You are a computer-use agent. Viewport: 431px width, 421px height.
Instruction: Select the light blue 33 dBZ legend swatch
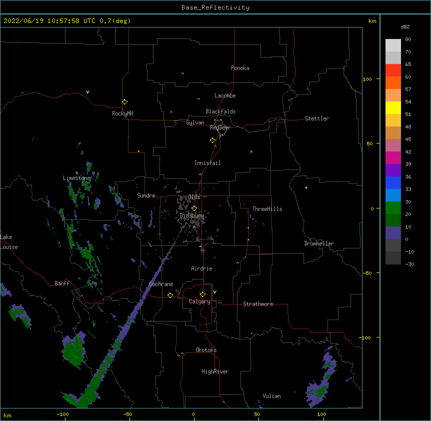pyautogui.click(x=393, y=195)
